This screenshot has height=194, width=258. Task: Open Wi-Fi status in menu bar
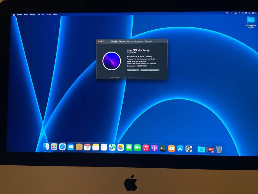pyautogui.click(x=227, y=13)
